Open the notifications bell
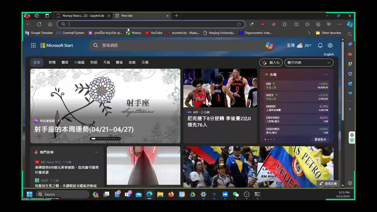The image size is (377, 212). point(320,45)
